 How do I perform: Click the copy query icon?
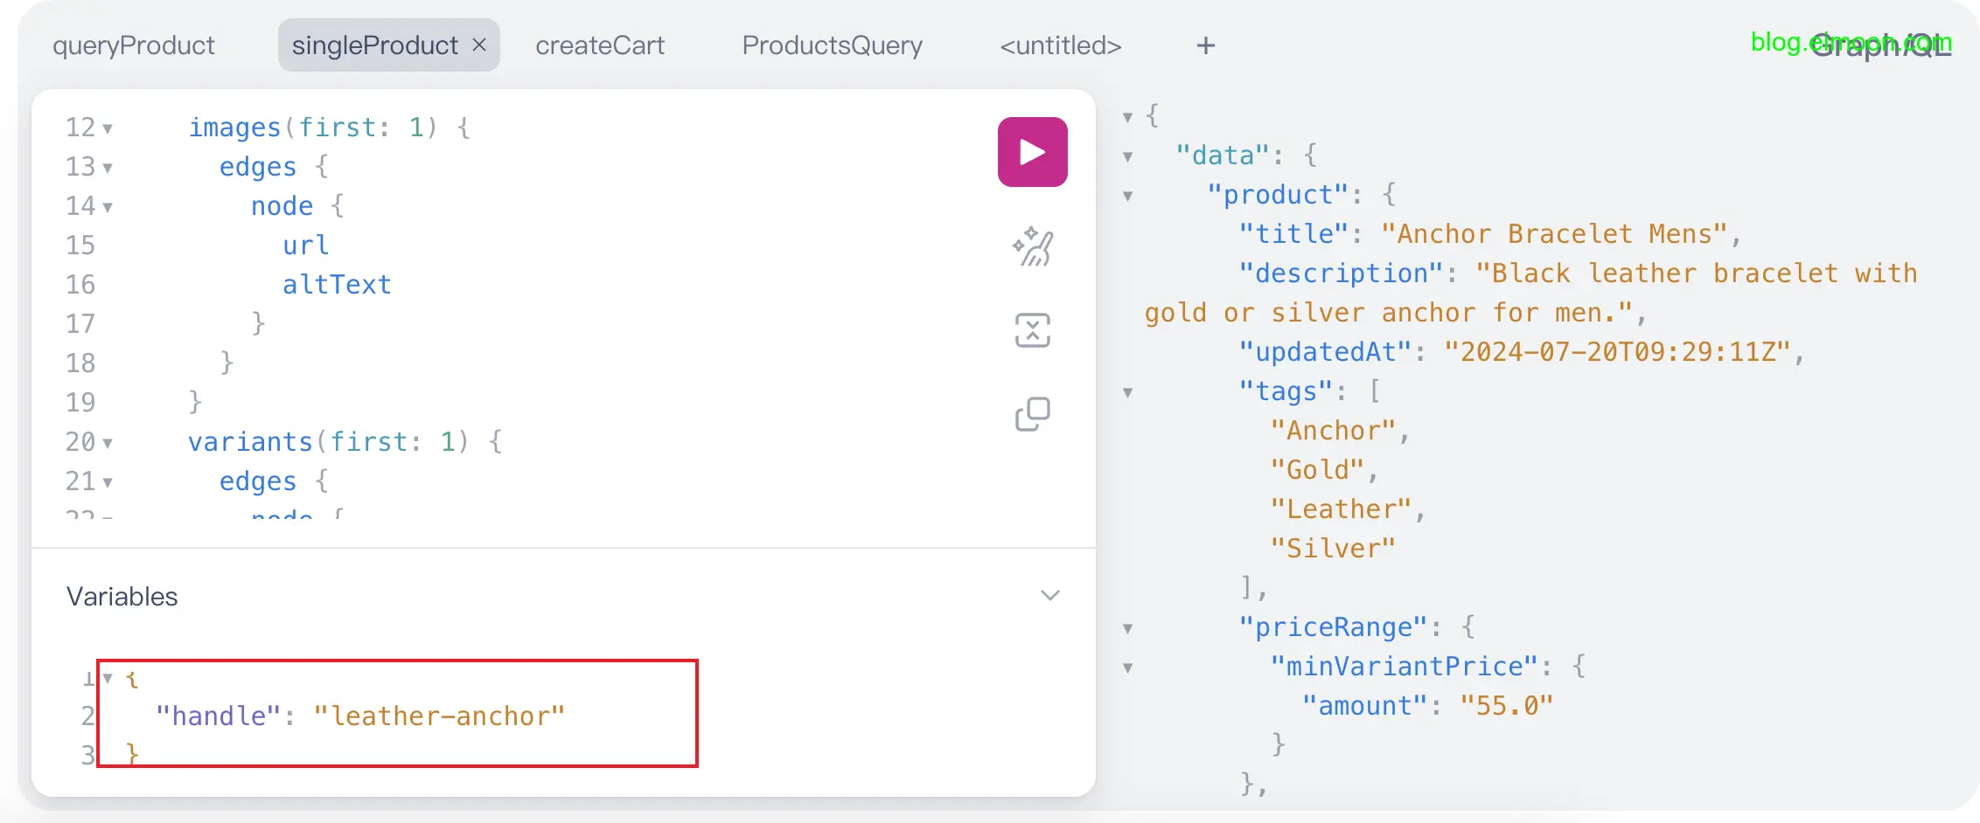[1032, 414]
